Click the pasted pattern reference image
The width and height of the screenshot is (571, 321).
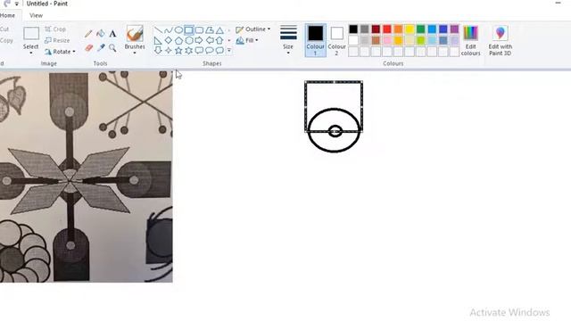[86, 177]
